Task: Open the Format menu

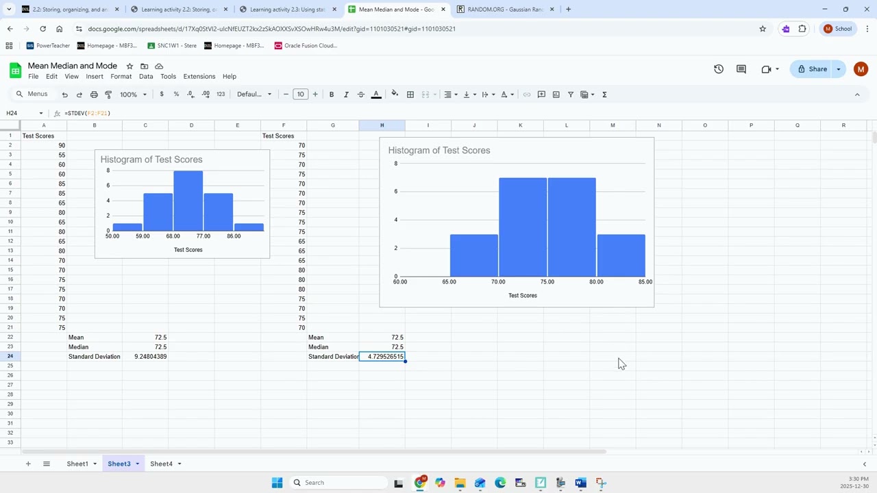Action: pyautogui.click(x=121, y=77)
